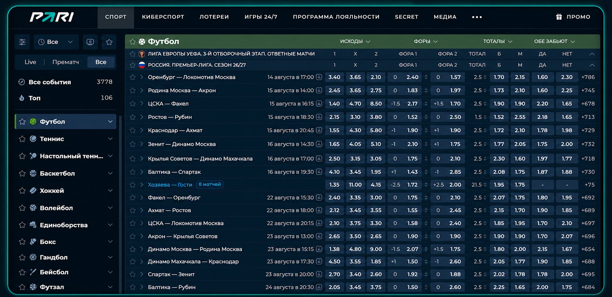Open the Secret tab

[x=407, y=17]
